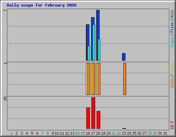
Task: Click the day label "9"
Action: click(x=53, y=133)
